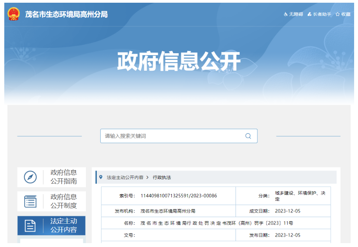358x247 pixels.
Task: Click the 收藏 star icon
Action: [338, 14]
